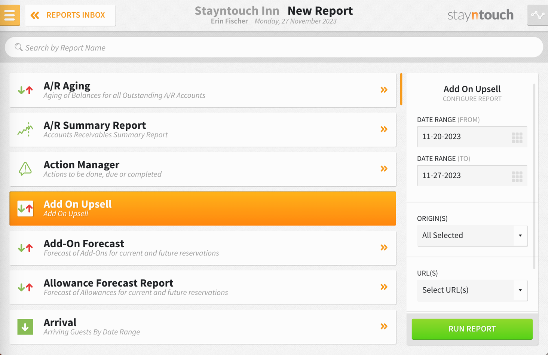548x355 pixels.
Task: Open the Add-On Forecast report row
Action: pyautogui.click(x=203, y=248)
